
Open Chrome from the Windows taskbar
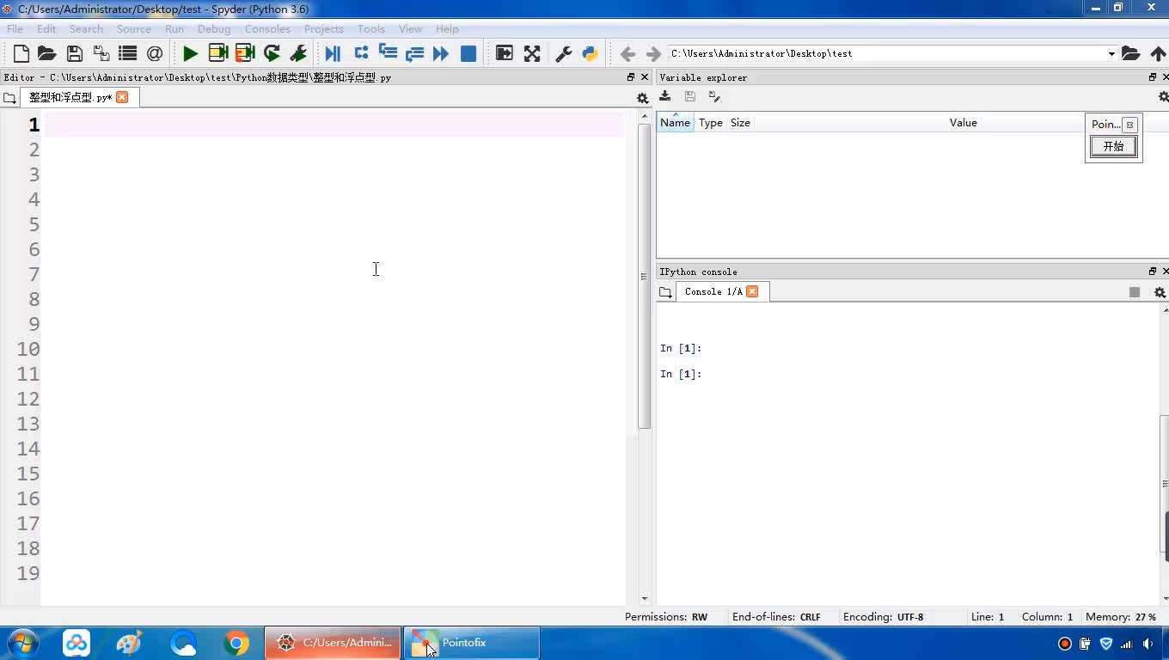pos(236,643)
